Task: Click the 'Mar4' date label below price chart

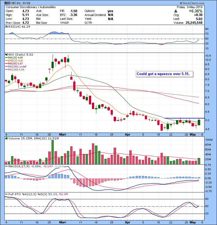Action: (x=63, y=135)
